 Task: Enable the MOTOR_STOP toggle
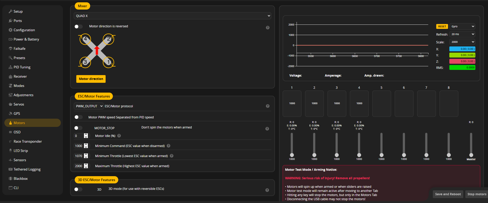pos(78,128)
